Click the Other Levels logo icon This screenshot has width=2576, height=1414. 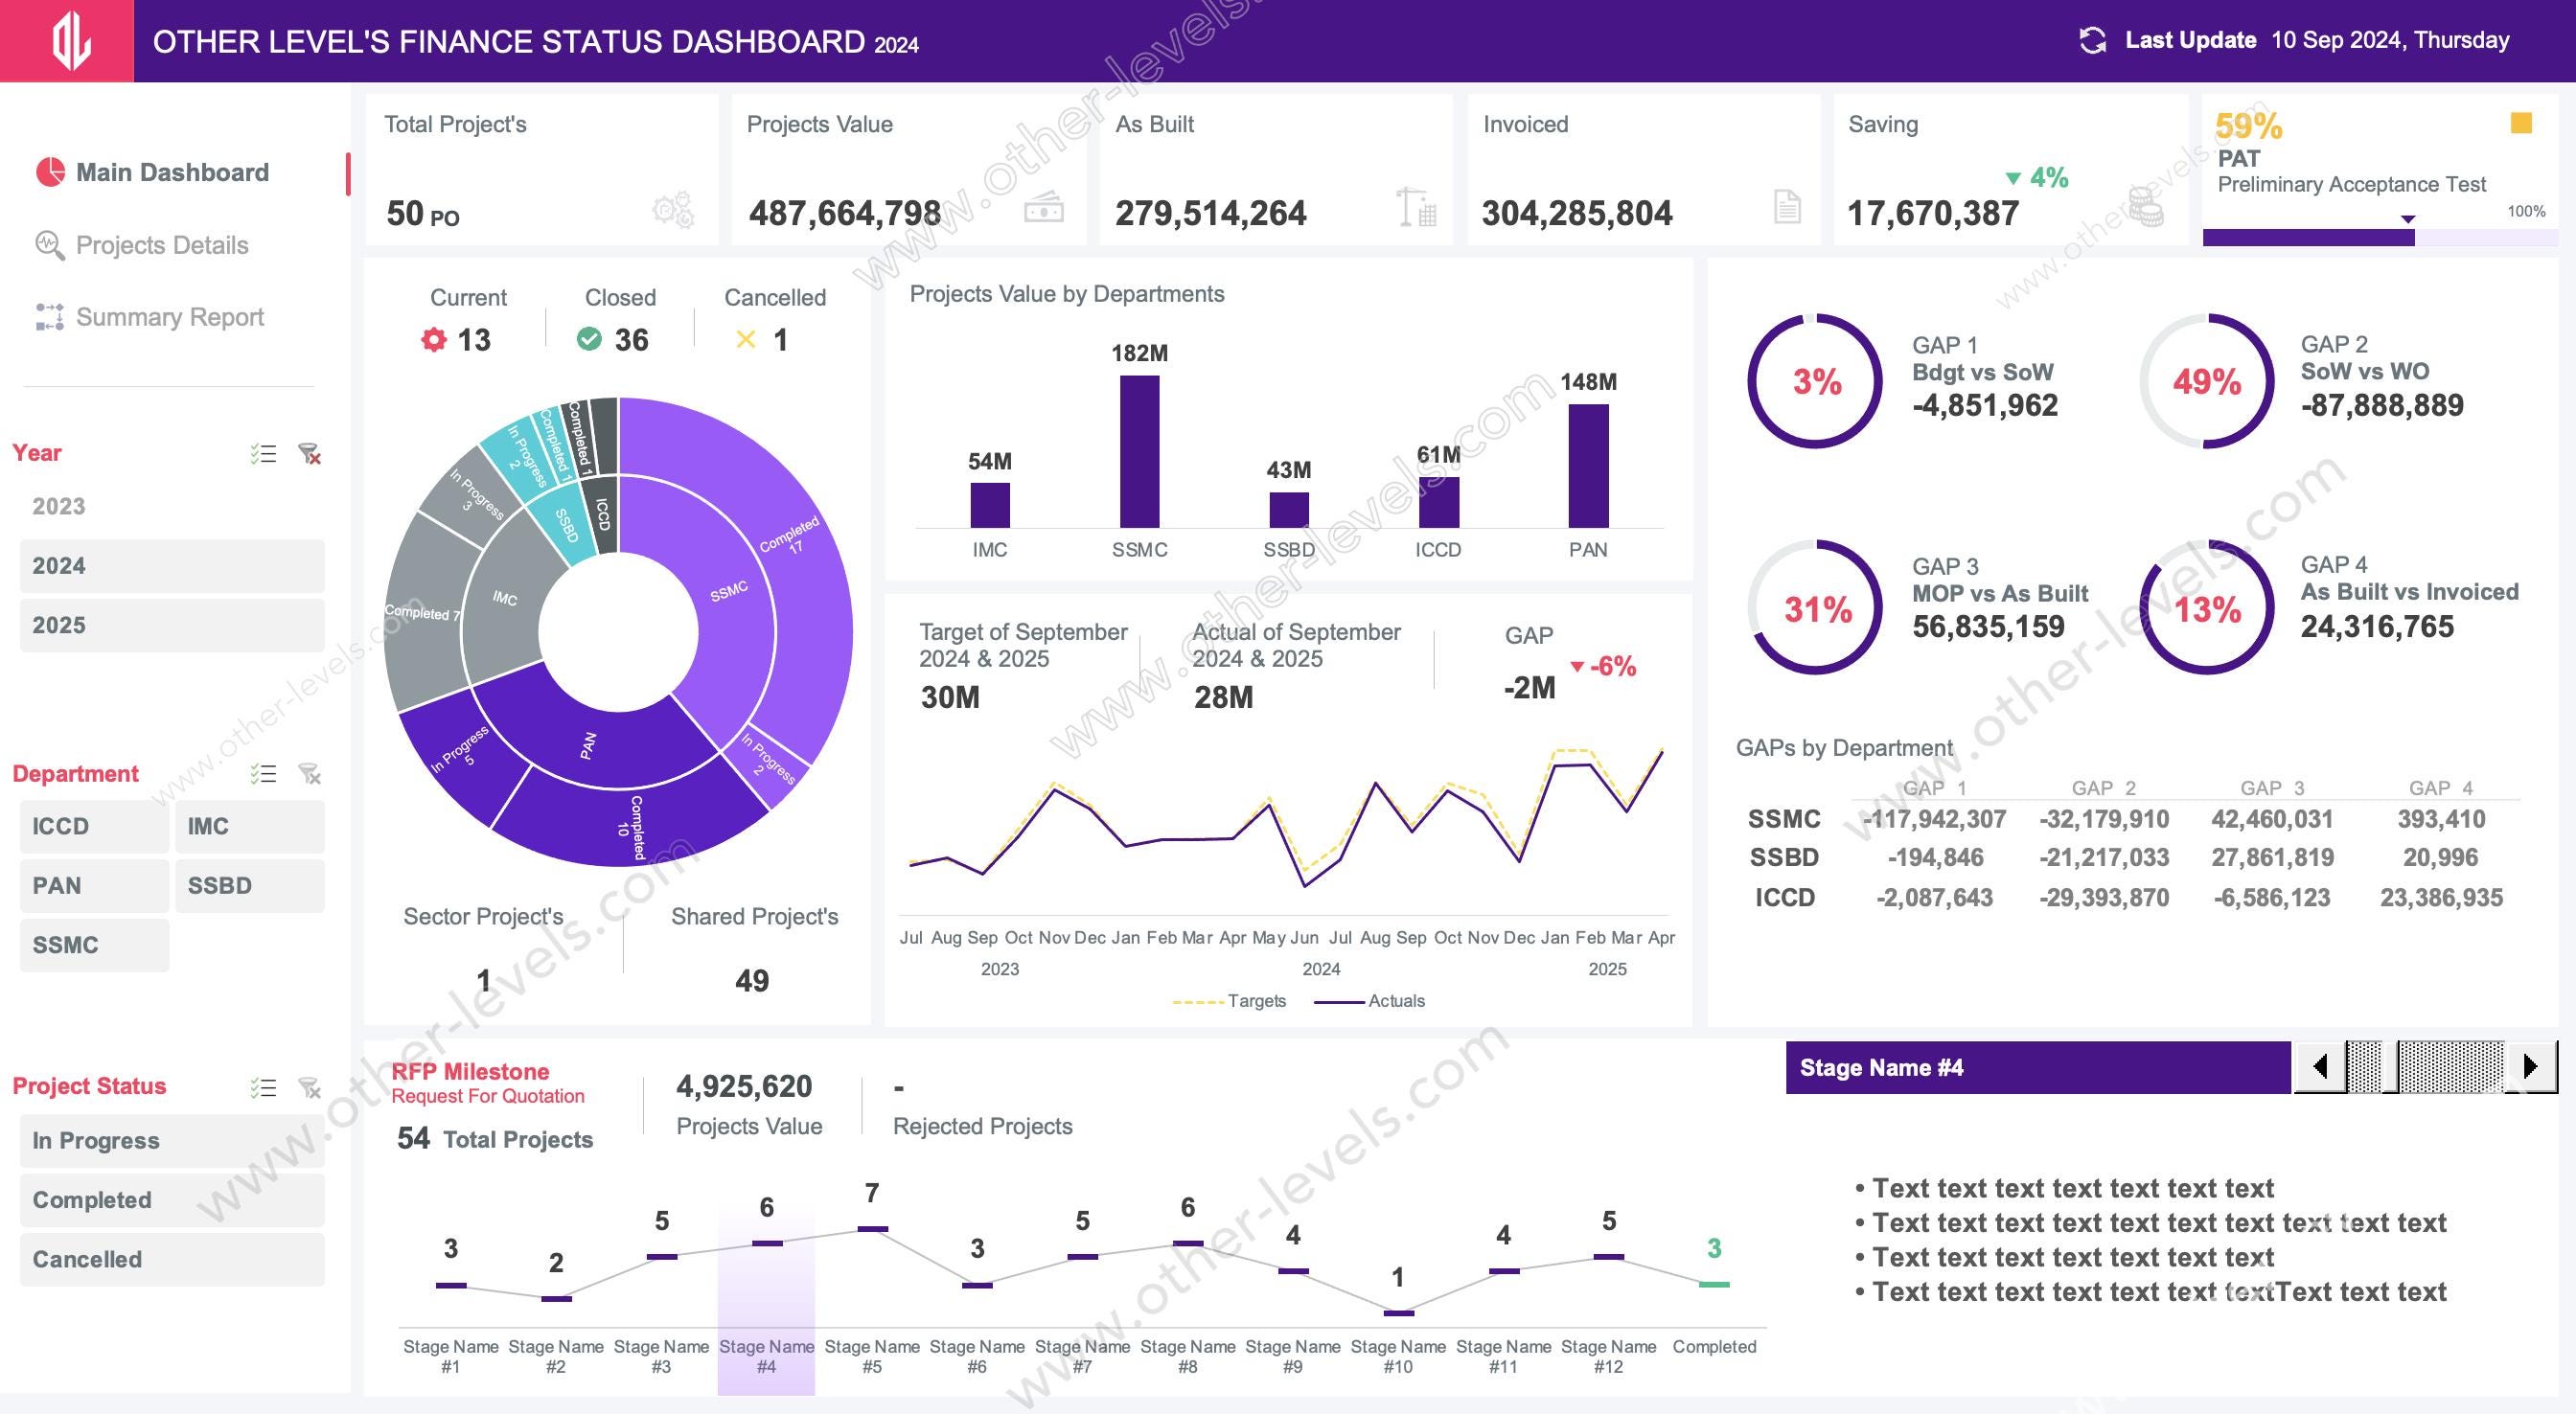coord(71,41)
